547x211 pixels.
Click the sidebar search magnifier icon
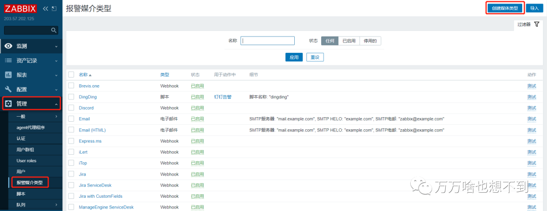pyautogui.click(x=54, y=30)
